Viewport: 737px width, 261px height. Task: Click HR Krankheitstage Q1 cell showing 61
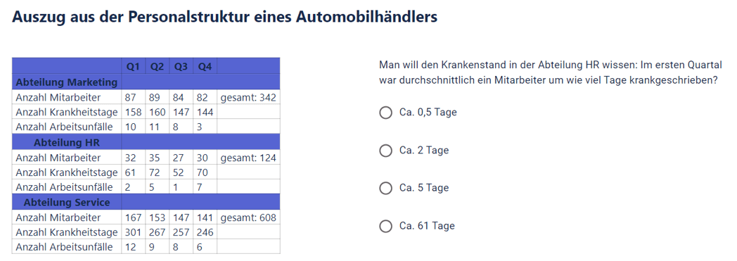point(134,172)
